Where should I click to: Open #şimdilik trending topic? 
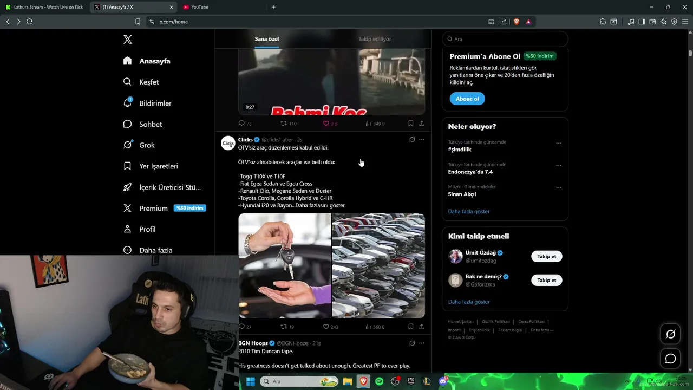[x=460, y=149]
